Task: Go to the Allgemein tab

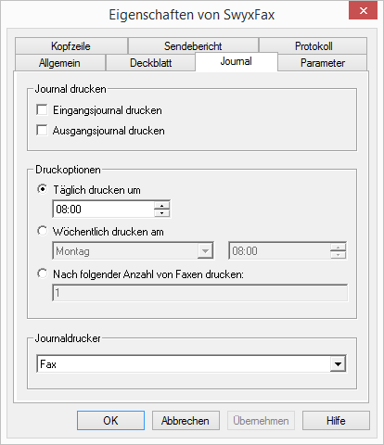Action: pos(60,63)
